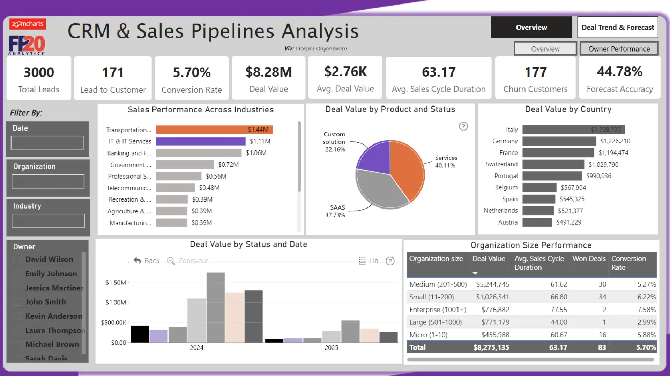Click the Portugal $990,036 value label

pyautogui.click(x=598, y=176)
